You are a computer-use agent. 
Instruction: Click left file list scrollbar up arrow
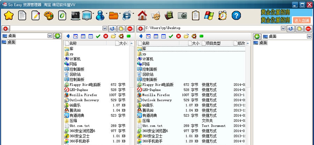(x=132, y=43)
